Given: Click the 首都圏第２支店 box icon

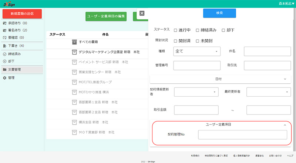Looking at the screenshot, I should [x=74, y=112].
